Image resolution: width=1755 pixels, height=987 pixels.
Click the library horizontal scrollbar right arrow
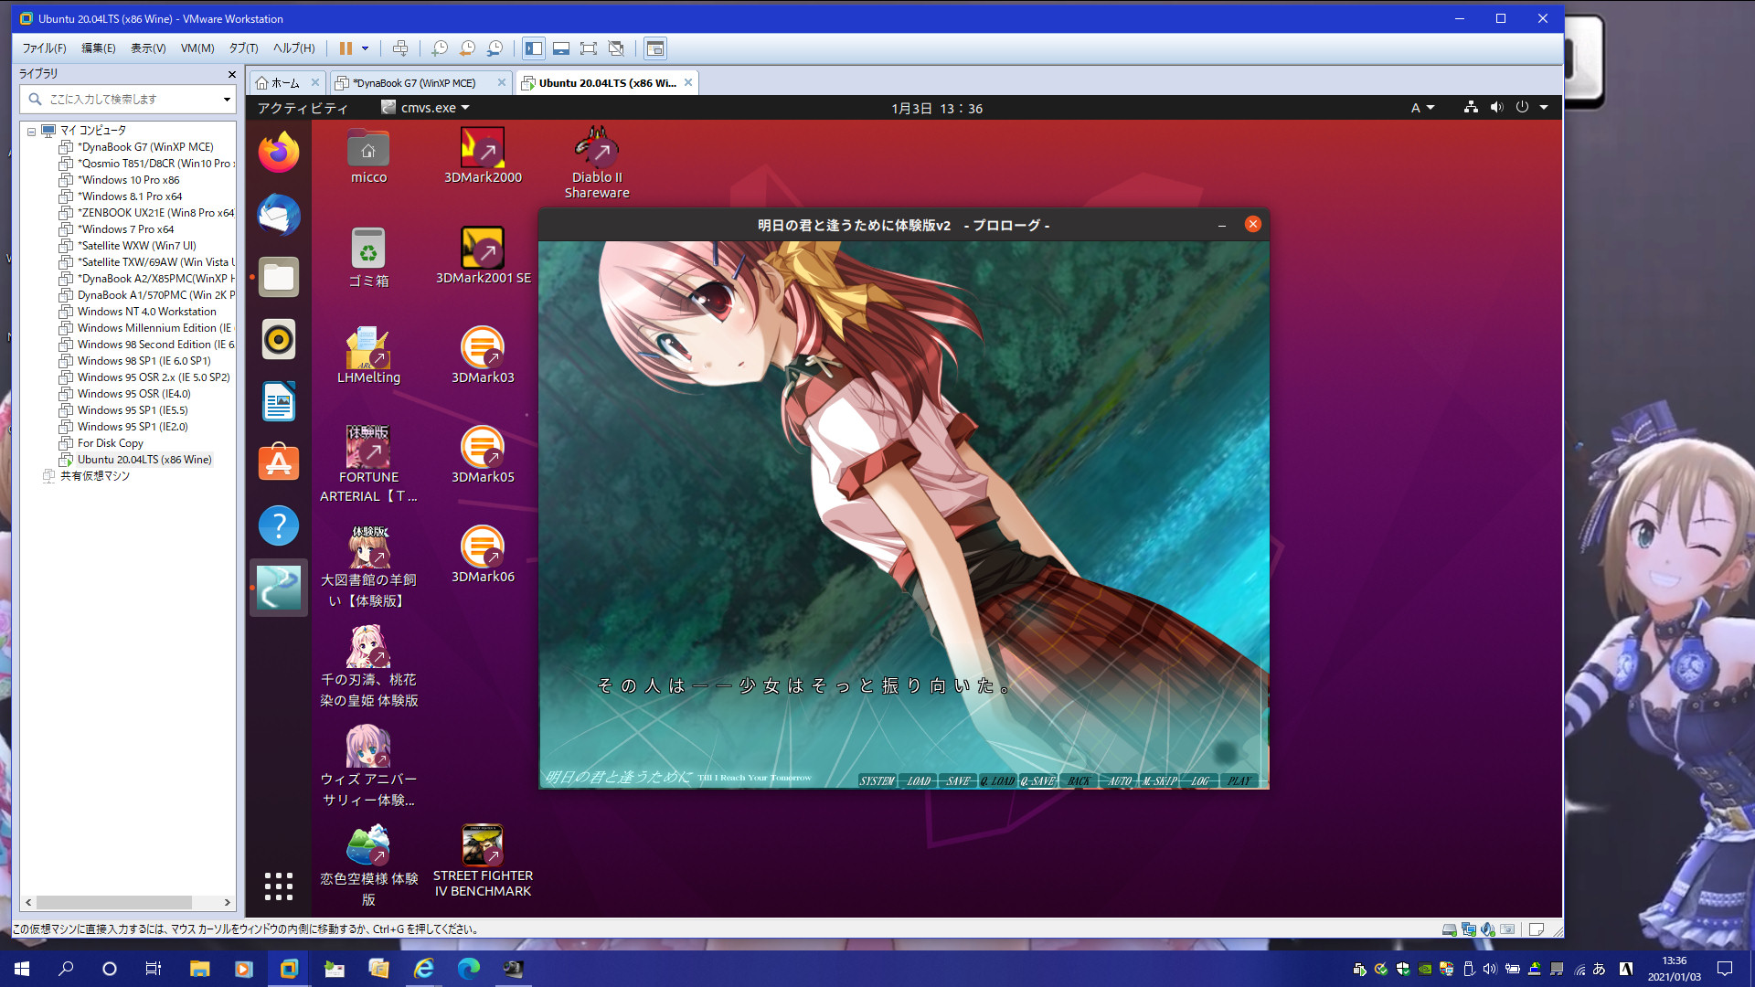pyautogui.click(x=227, y=902)
